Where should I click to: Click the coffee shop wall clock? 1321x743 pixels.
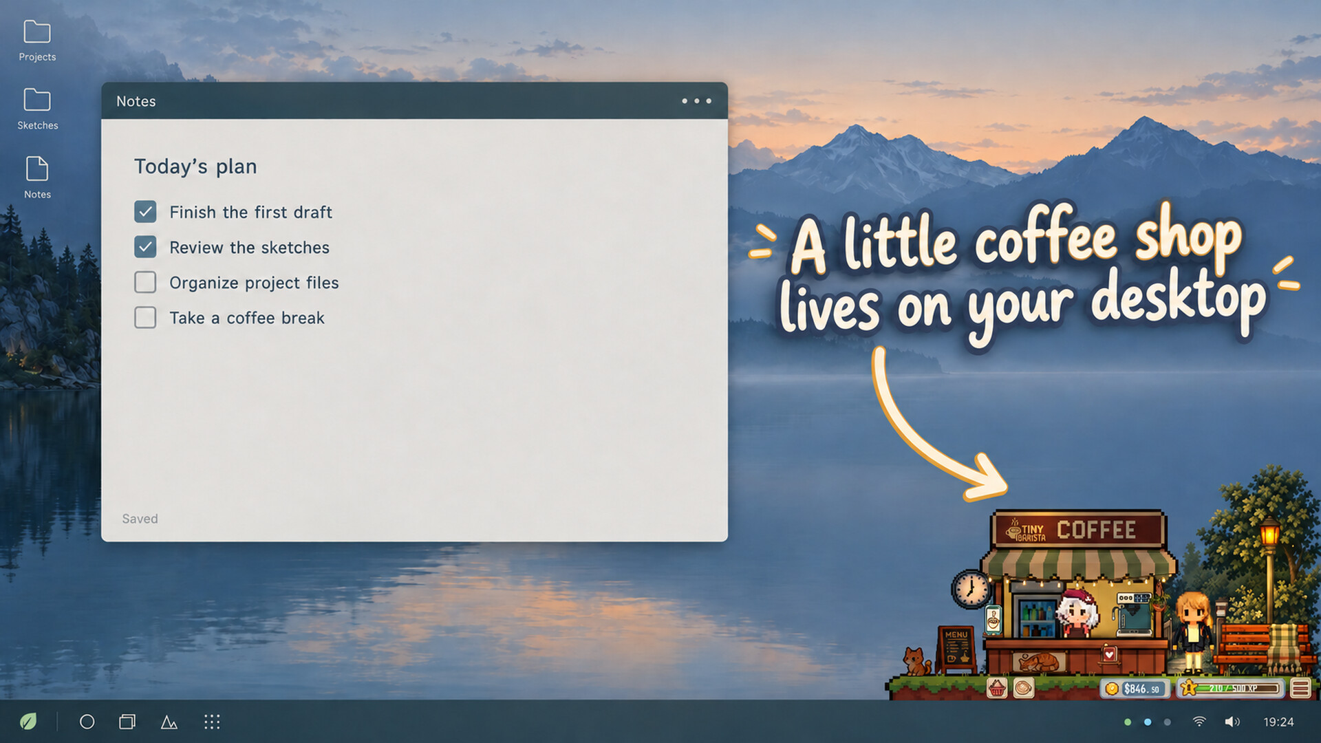[971, 589]
